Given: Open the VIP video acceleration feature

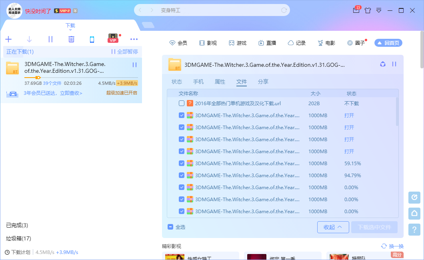Looking at the screenshot, I should (113, 39).
